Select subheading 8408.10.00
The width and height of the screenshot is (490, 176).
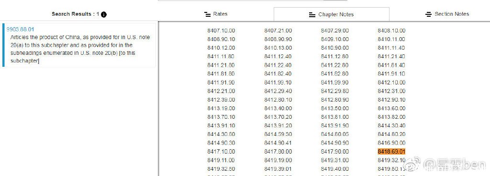coord(391,31)
